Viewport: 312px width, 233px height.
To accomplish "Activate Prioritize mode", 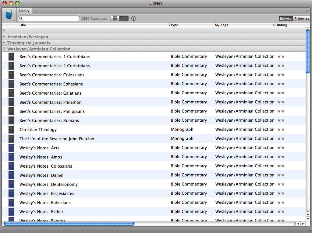I will coord(302,19).
